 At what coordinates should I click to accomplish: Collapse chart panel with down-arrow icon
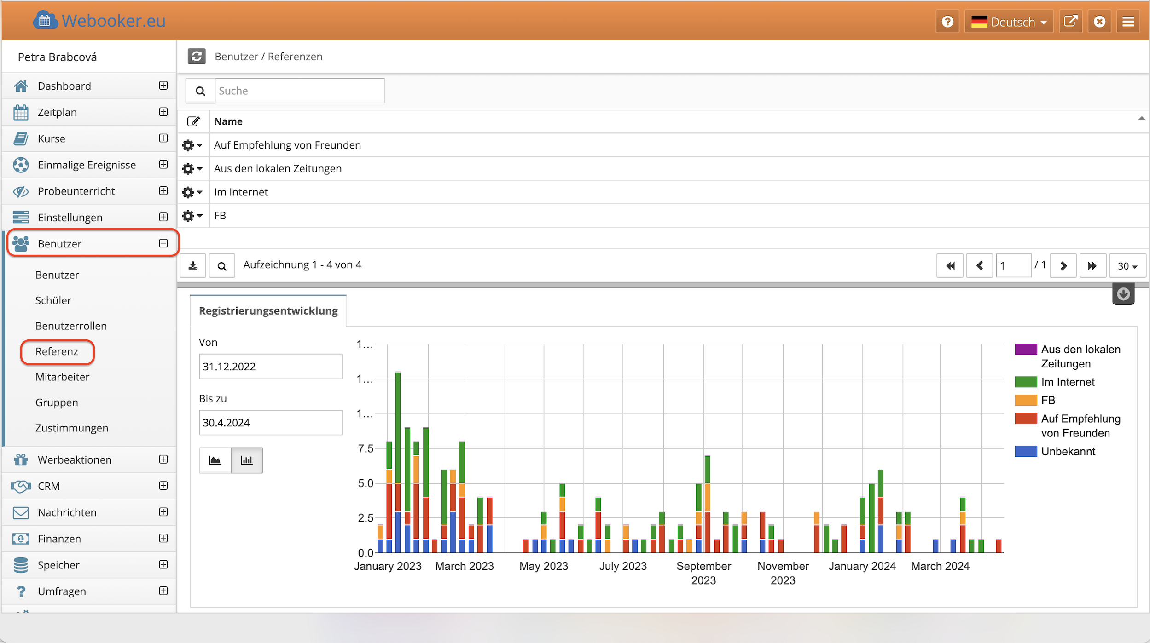click(x=1123, y=294)
